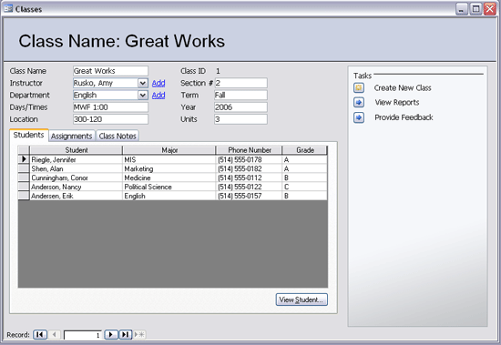
Task: Open the Department dropdown
Action: pyautogui.click(x=143, y=96)
